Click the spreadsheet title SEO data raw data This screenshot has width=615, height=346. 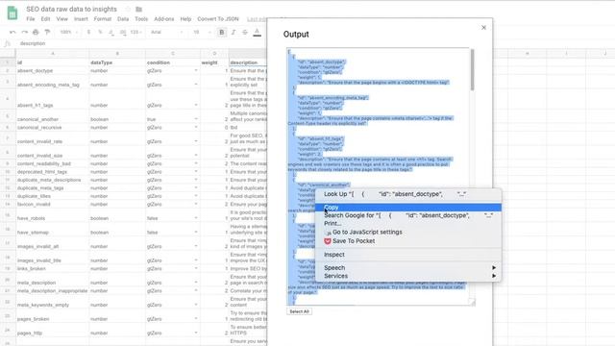point(71,9)
